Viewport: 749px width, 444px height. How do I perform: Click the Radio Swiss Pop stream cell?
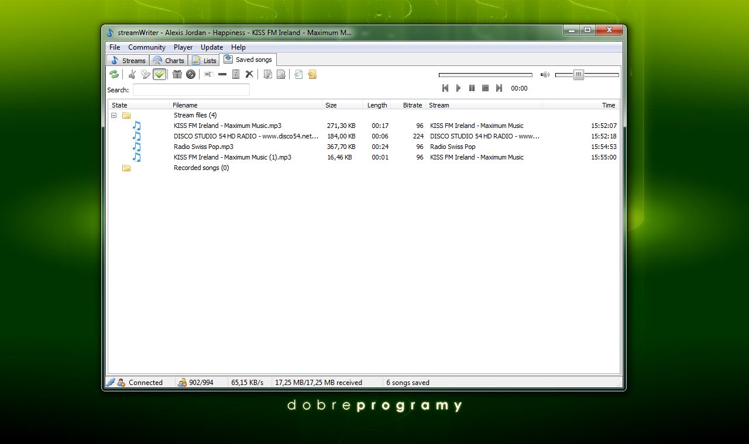pos(452,147)
